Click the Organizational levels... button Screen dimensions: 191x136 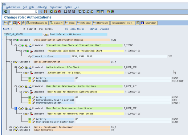[123, 23]
